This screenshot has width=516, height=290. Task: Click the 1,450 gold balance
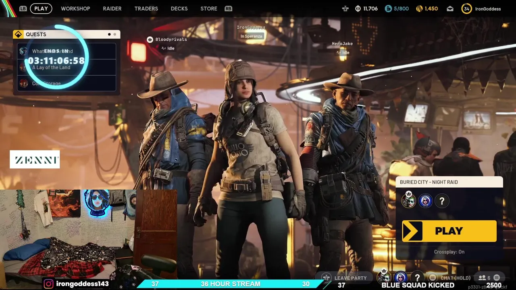tap(431, 8)
